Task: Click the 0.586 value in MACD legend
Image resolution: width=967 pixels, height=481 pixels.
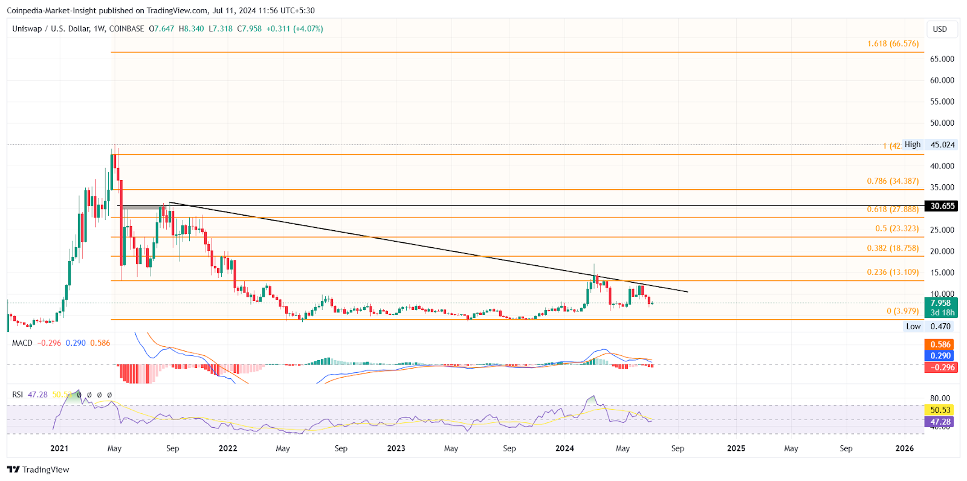Action: click(100, 343)
